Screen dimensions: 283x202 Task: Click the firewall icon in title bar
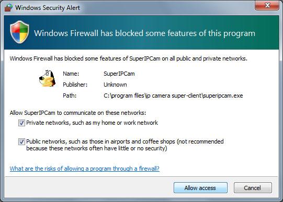pyautogui.click(x=8, y=8)
